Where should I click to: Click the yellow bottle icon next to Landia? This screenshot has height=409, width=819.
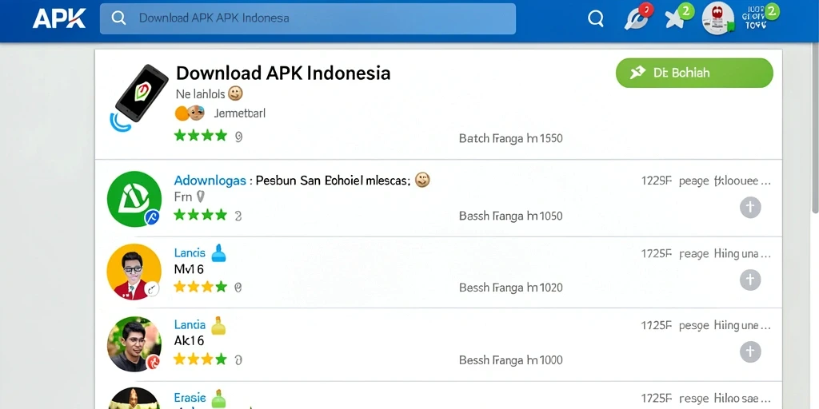[218, 326]
